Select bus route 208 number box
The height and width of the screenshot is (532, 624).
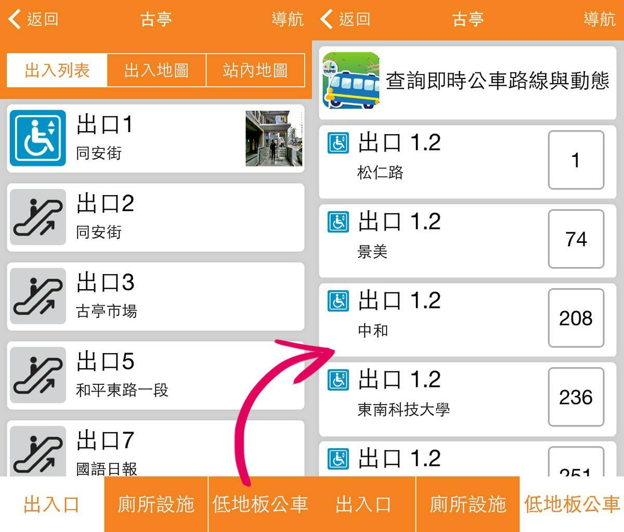(x=576, y=318)
